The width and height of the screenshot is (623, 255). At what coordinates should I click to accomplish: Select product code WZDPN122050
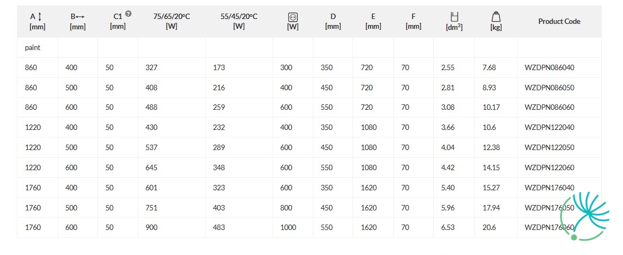point(549,147)
